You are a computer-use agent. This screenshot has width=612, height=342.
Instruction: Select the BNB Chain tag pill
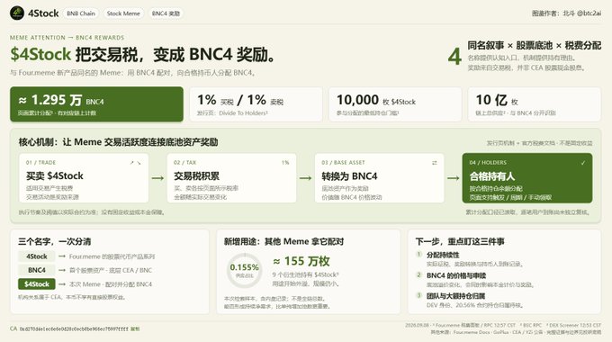(81, 13)
